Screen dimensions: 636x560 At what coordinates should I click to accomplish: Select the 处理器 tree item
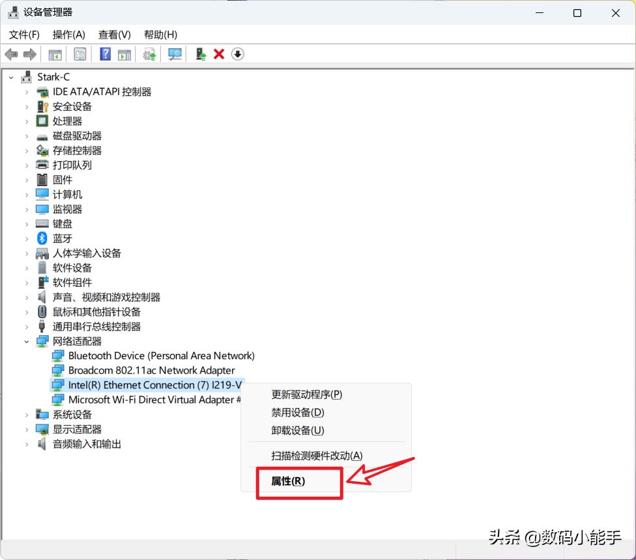[x=67, y=121]
